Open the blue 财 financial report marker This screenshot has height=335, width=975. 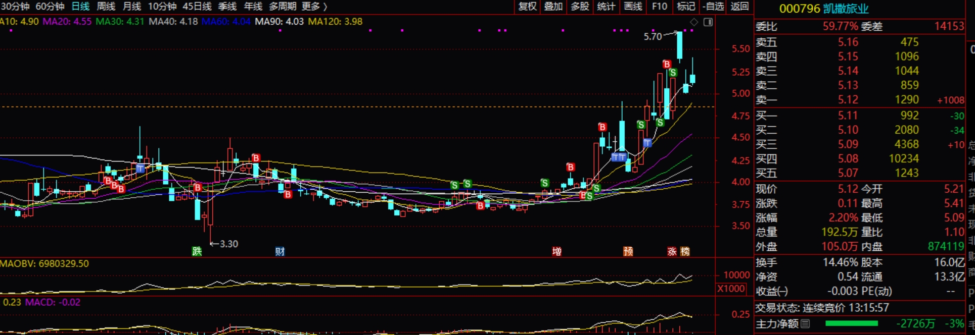coord(280,251)
